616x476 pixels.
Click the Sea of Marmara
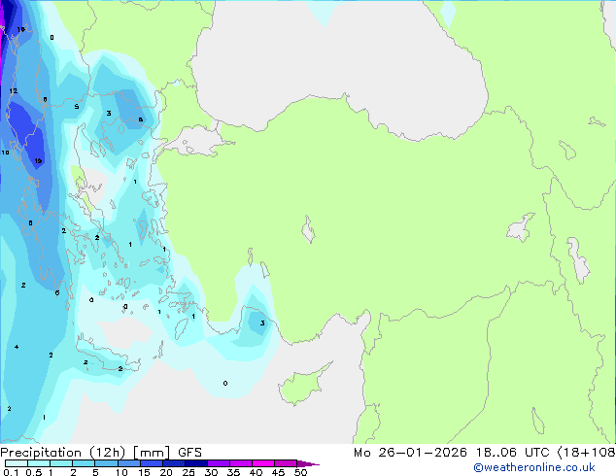pos(196,142)
